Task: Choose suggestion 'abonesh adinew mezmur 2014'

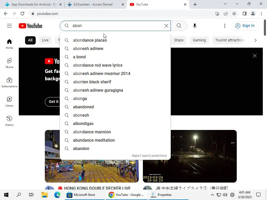Action: tap(115, 73)
